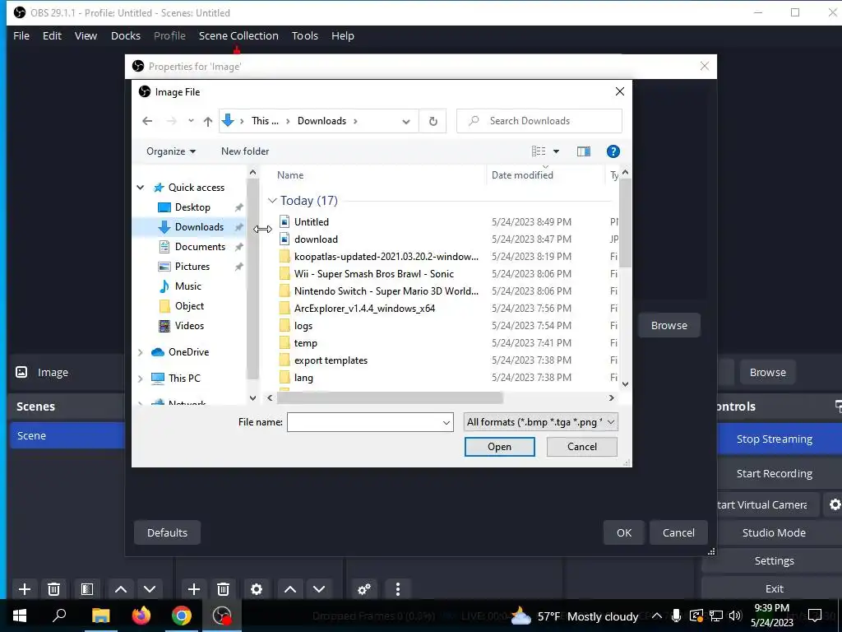Screen dimensions: 842x632
Task: Click Browse in the Properties window
Action: click(x=669, y=325)
